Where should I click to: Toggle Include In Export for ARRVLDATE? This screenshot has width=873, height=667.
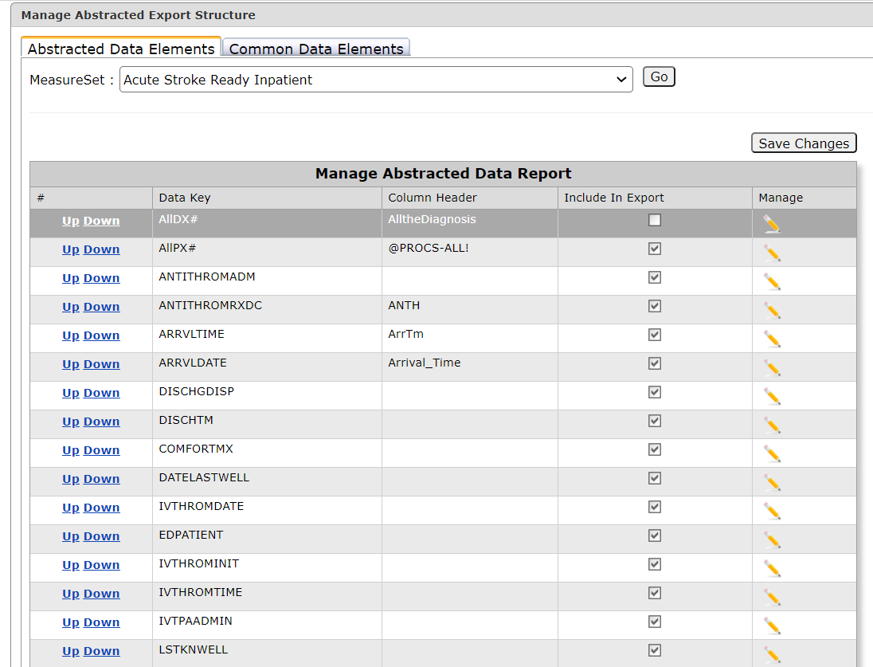coord(655,363)
